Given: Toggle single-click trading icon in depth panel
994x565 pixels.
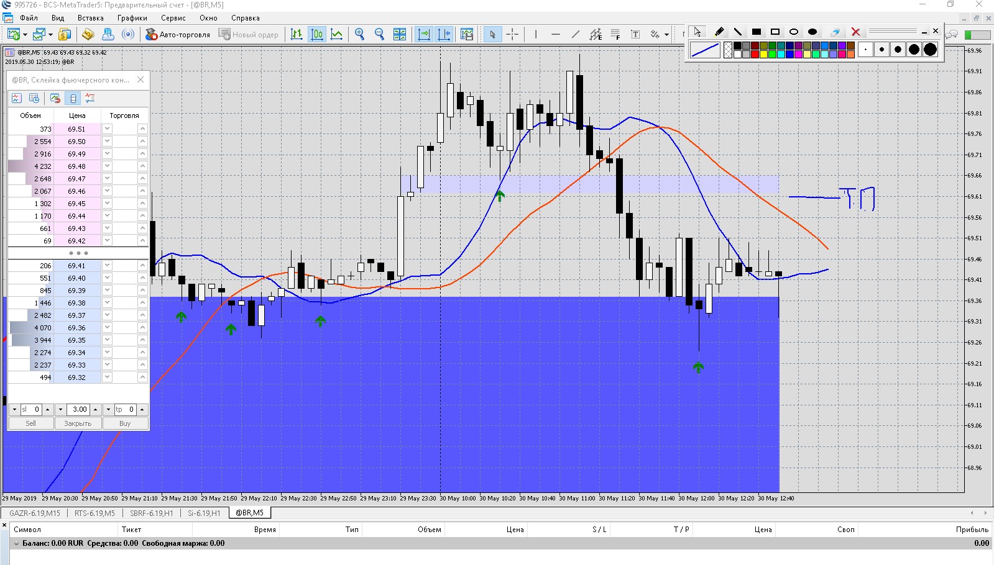Looking at the screenshot, I should point(55,98).
